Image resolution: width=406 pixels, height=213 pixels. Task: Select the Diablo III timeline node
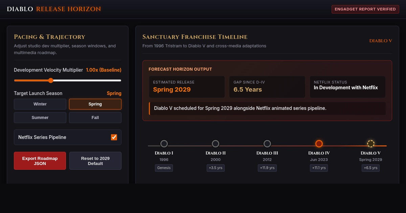click(x=267, y=144)
